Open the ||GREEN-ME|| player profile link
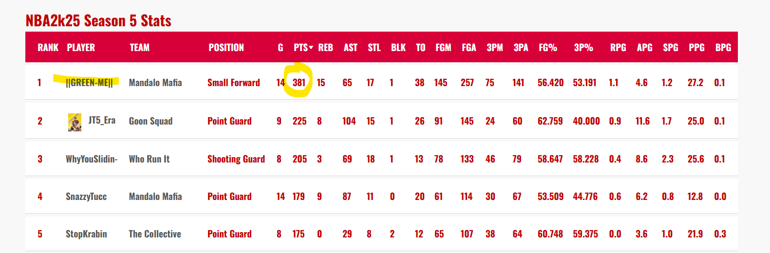This screenshot has height=253, width=770. tap(89, 83)
